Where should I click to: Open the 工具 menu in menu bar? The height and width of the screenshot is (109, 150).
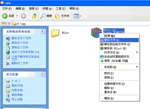point(61,9)
